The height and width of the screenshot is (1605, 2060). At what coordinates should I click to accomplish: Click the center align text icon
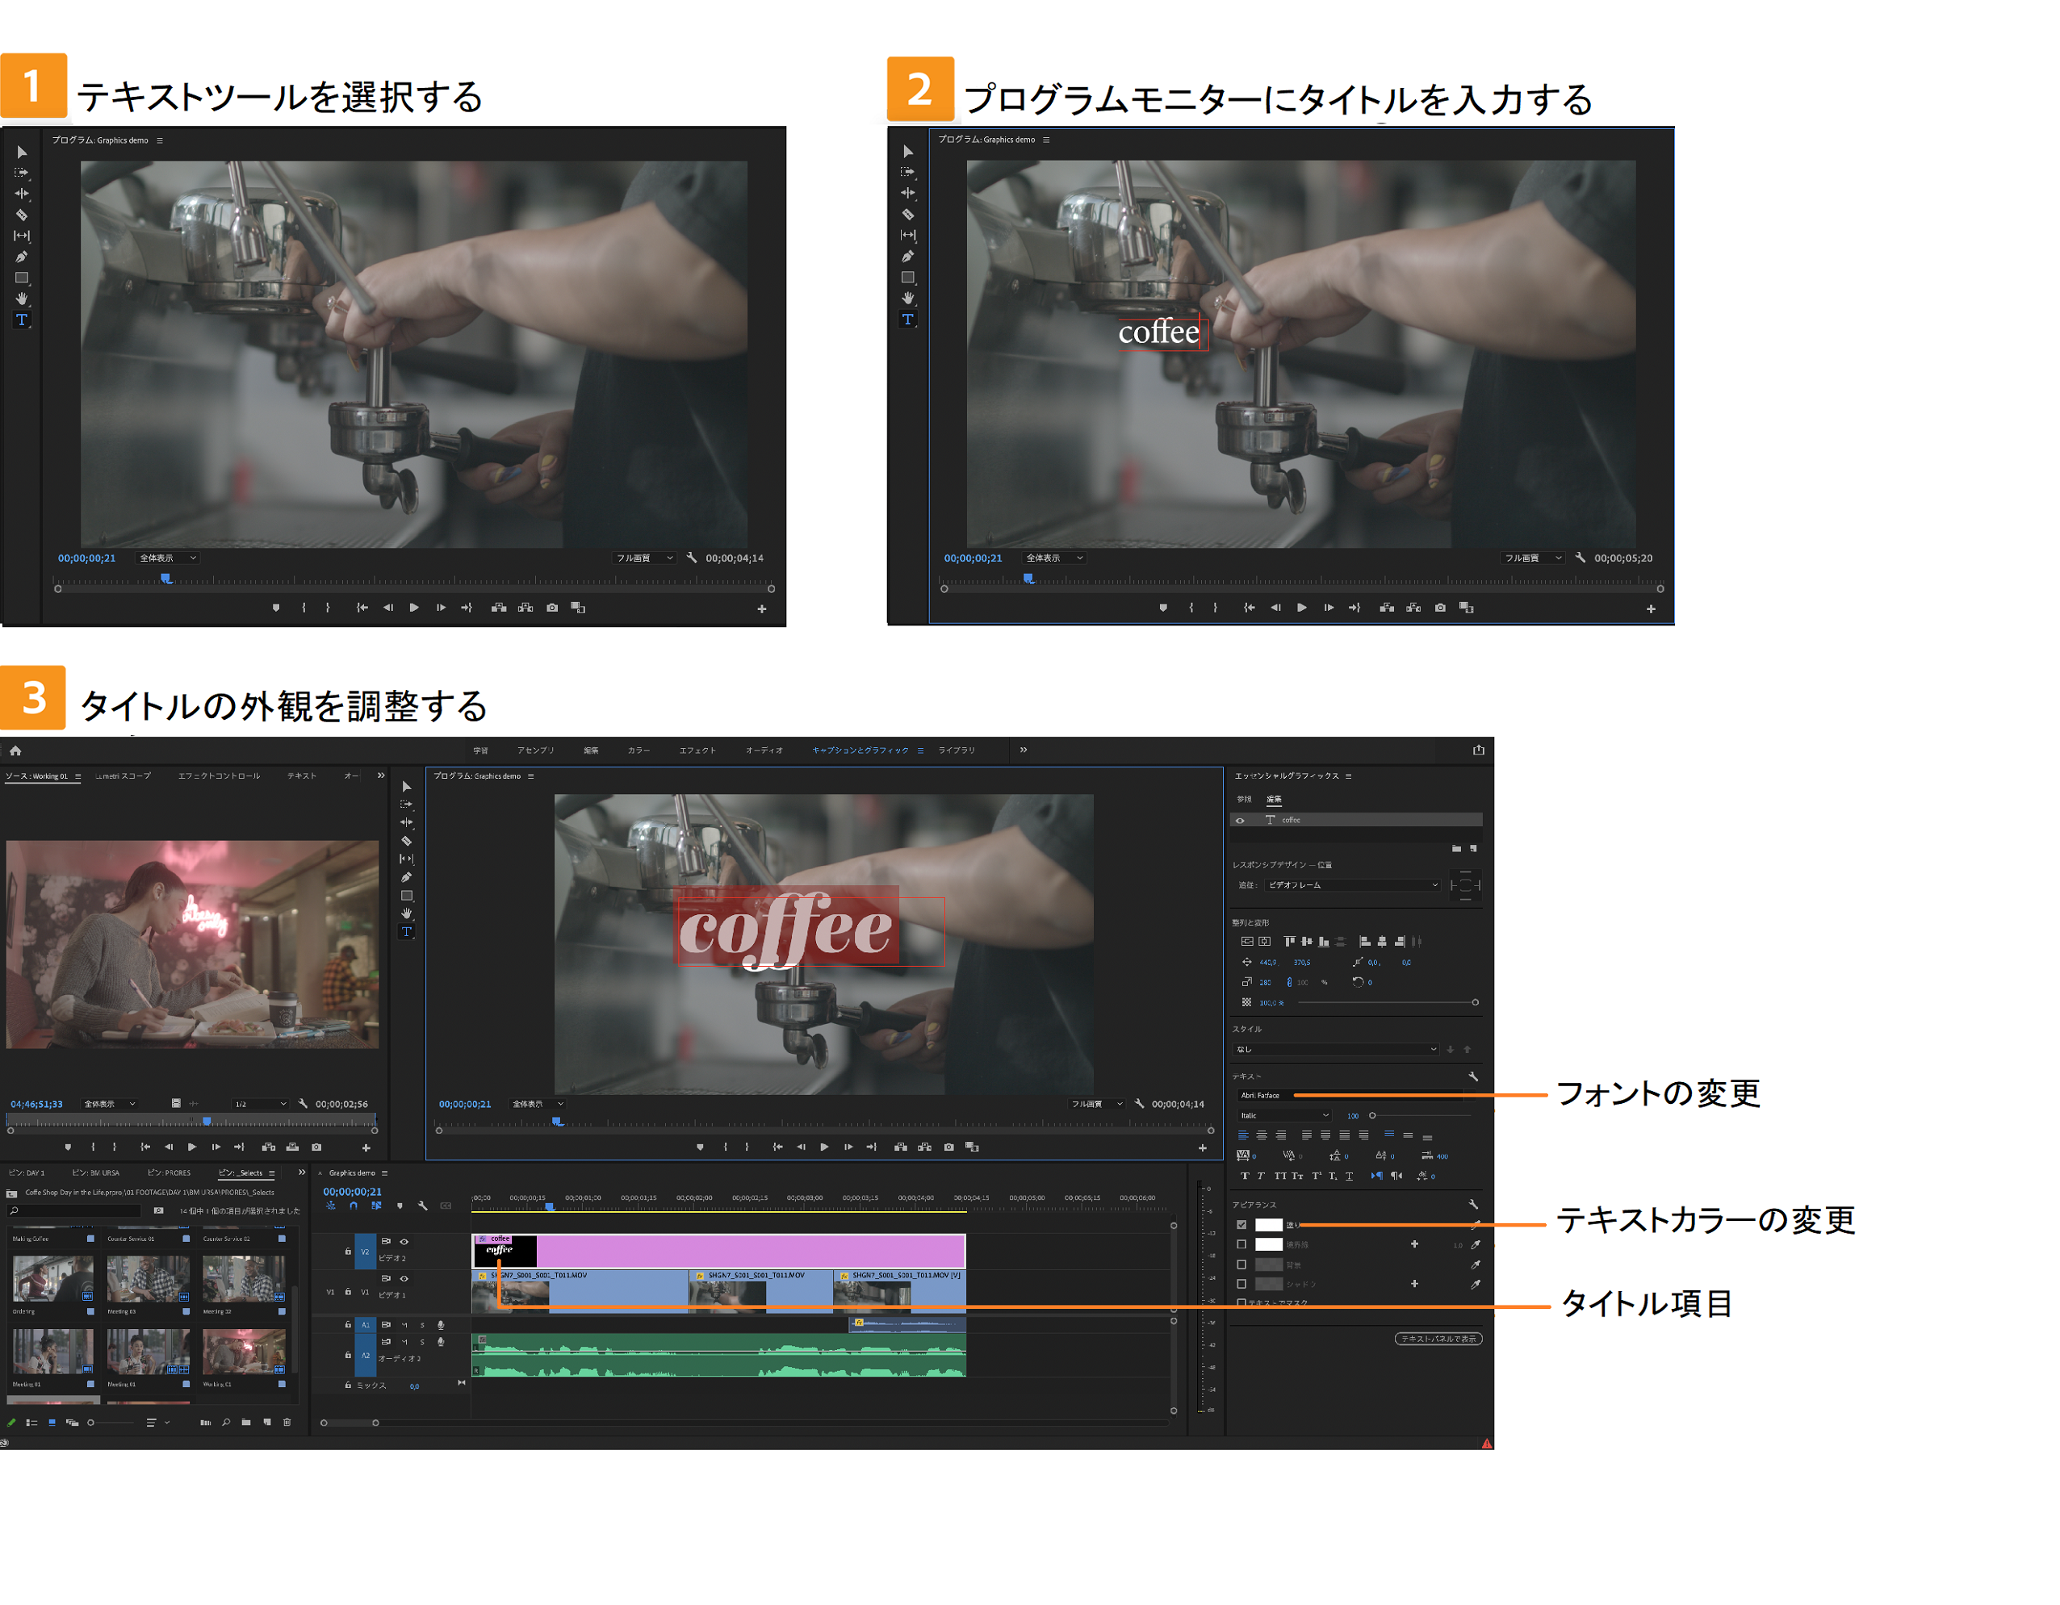click(1261, 1135)
